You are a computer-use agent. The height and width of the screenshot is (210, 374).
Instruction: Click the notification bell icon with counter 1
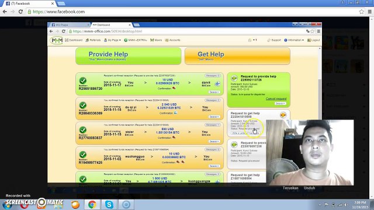point(252,40)
